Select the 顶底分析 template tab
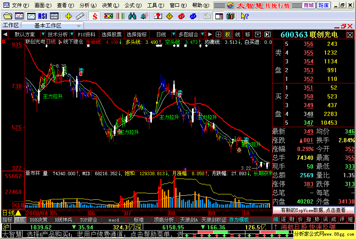The width and height of the screenshot is (356, 239). point(164,220)
